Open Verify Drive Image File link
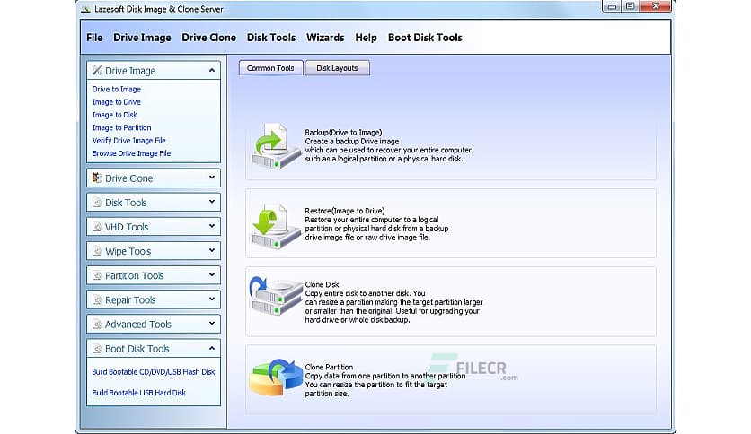Screen dimensions: 751x434 pyautogui.click(x=128, y=141)
